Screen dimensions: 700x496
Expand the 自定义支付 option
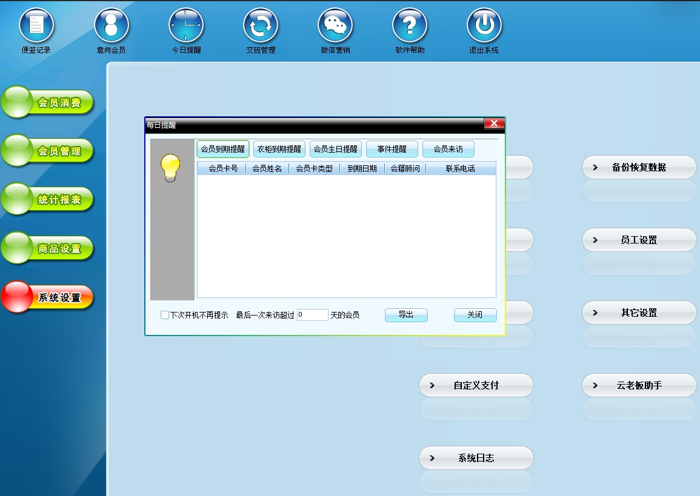coord(476,385)
